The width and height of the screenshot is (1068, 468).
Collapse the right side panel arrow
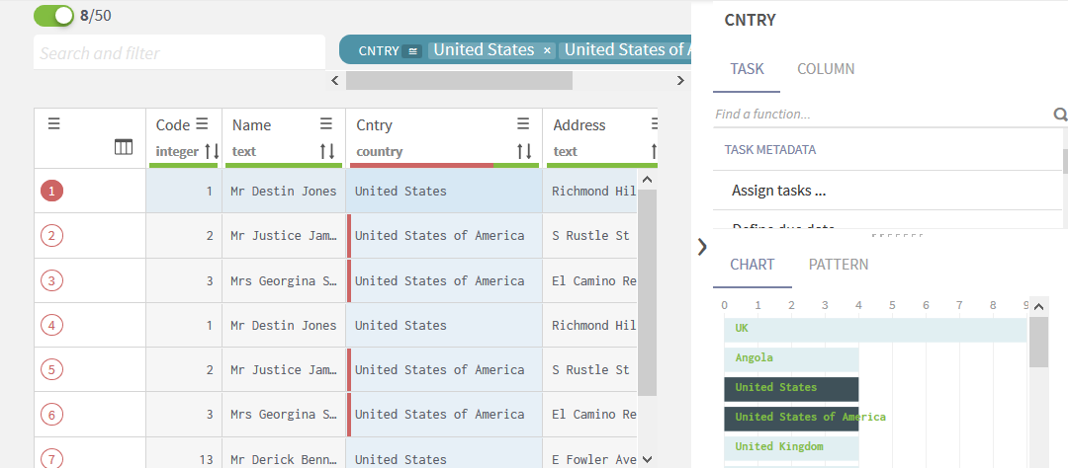pos(702,247)
